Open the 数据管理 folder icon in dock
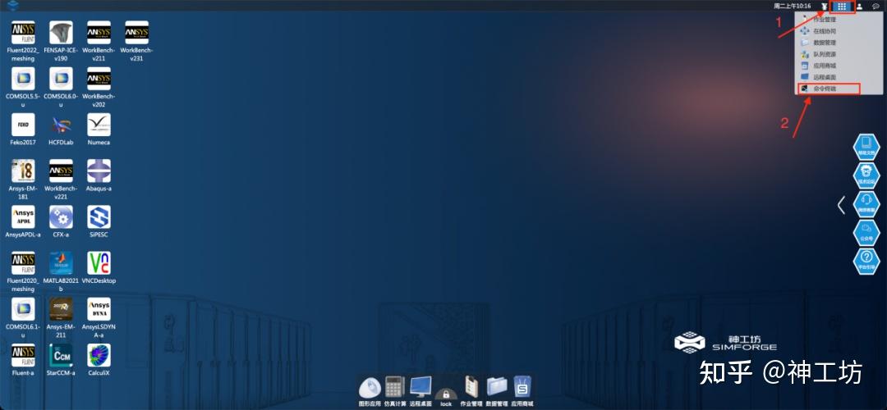887x410 pixels. 497,387
